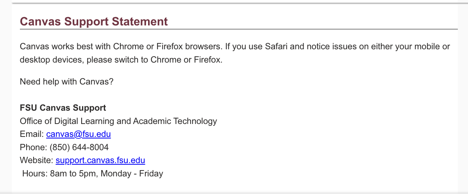This screenshot has width=468, height=194.
Task: Open the canvas@fsu.edu email link
Action: 79,134
